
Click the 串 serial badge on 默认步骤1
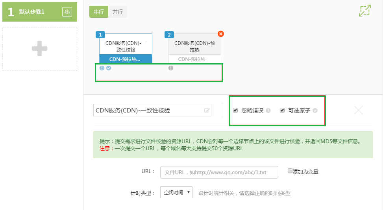pyautogui.click(x=67, y=12)
